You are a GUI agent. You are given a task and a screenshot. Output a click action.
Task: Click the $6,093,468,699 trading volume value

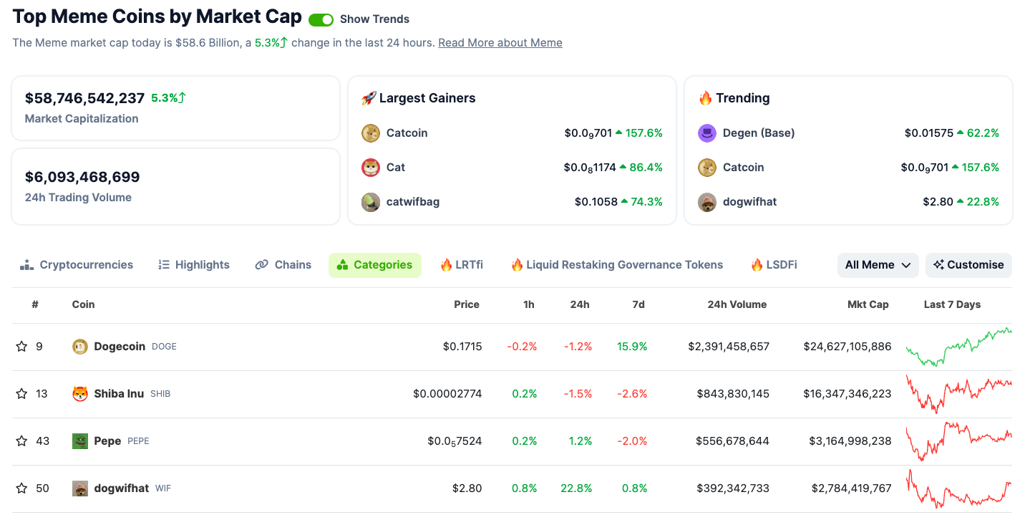82,177
